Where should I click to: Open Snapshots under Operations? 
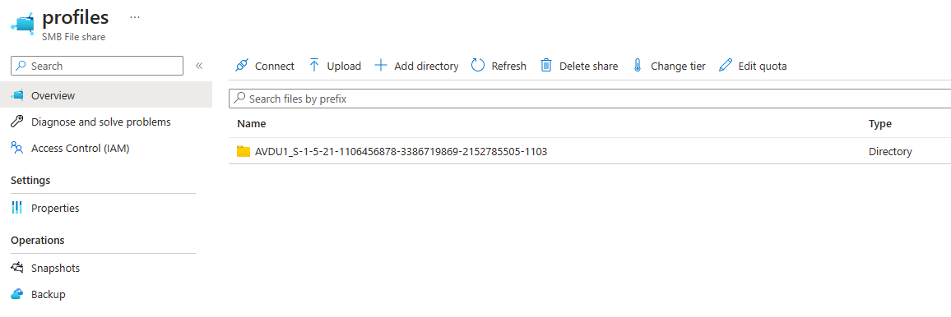55,268
